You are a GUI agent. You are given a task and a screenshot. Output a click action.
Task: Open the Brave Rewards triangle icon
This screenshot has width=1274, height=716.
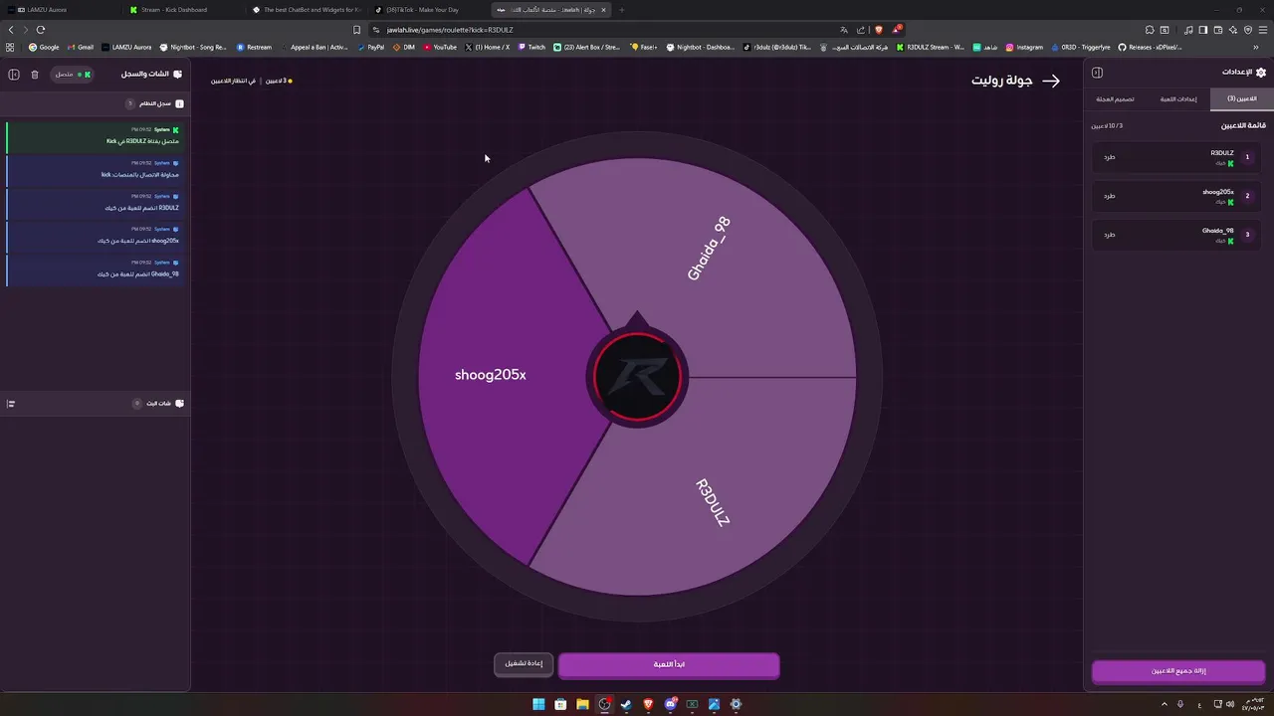896,30
